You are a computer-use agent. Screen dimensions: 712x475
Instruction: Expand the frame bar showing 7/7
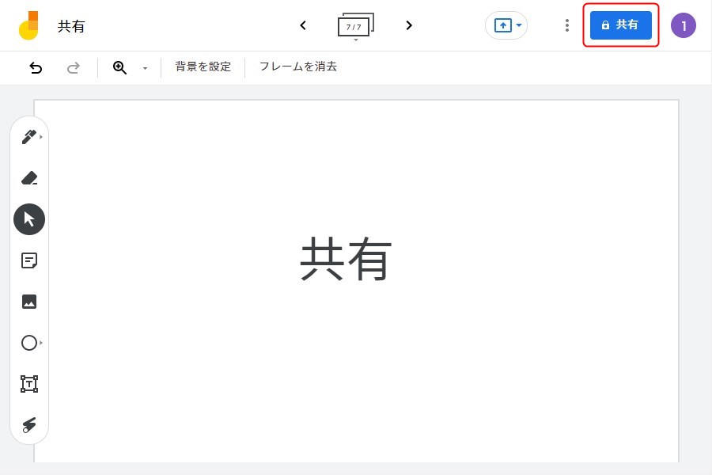coord(355,26)
